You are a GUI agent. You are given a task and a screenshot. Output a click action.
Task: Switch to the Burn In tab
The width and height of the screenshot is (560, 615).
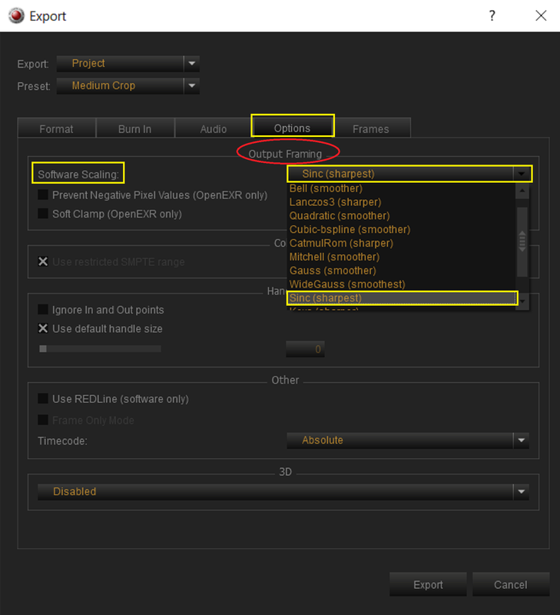point(134,128)
